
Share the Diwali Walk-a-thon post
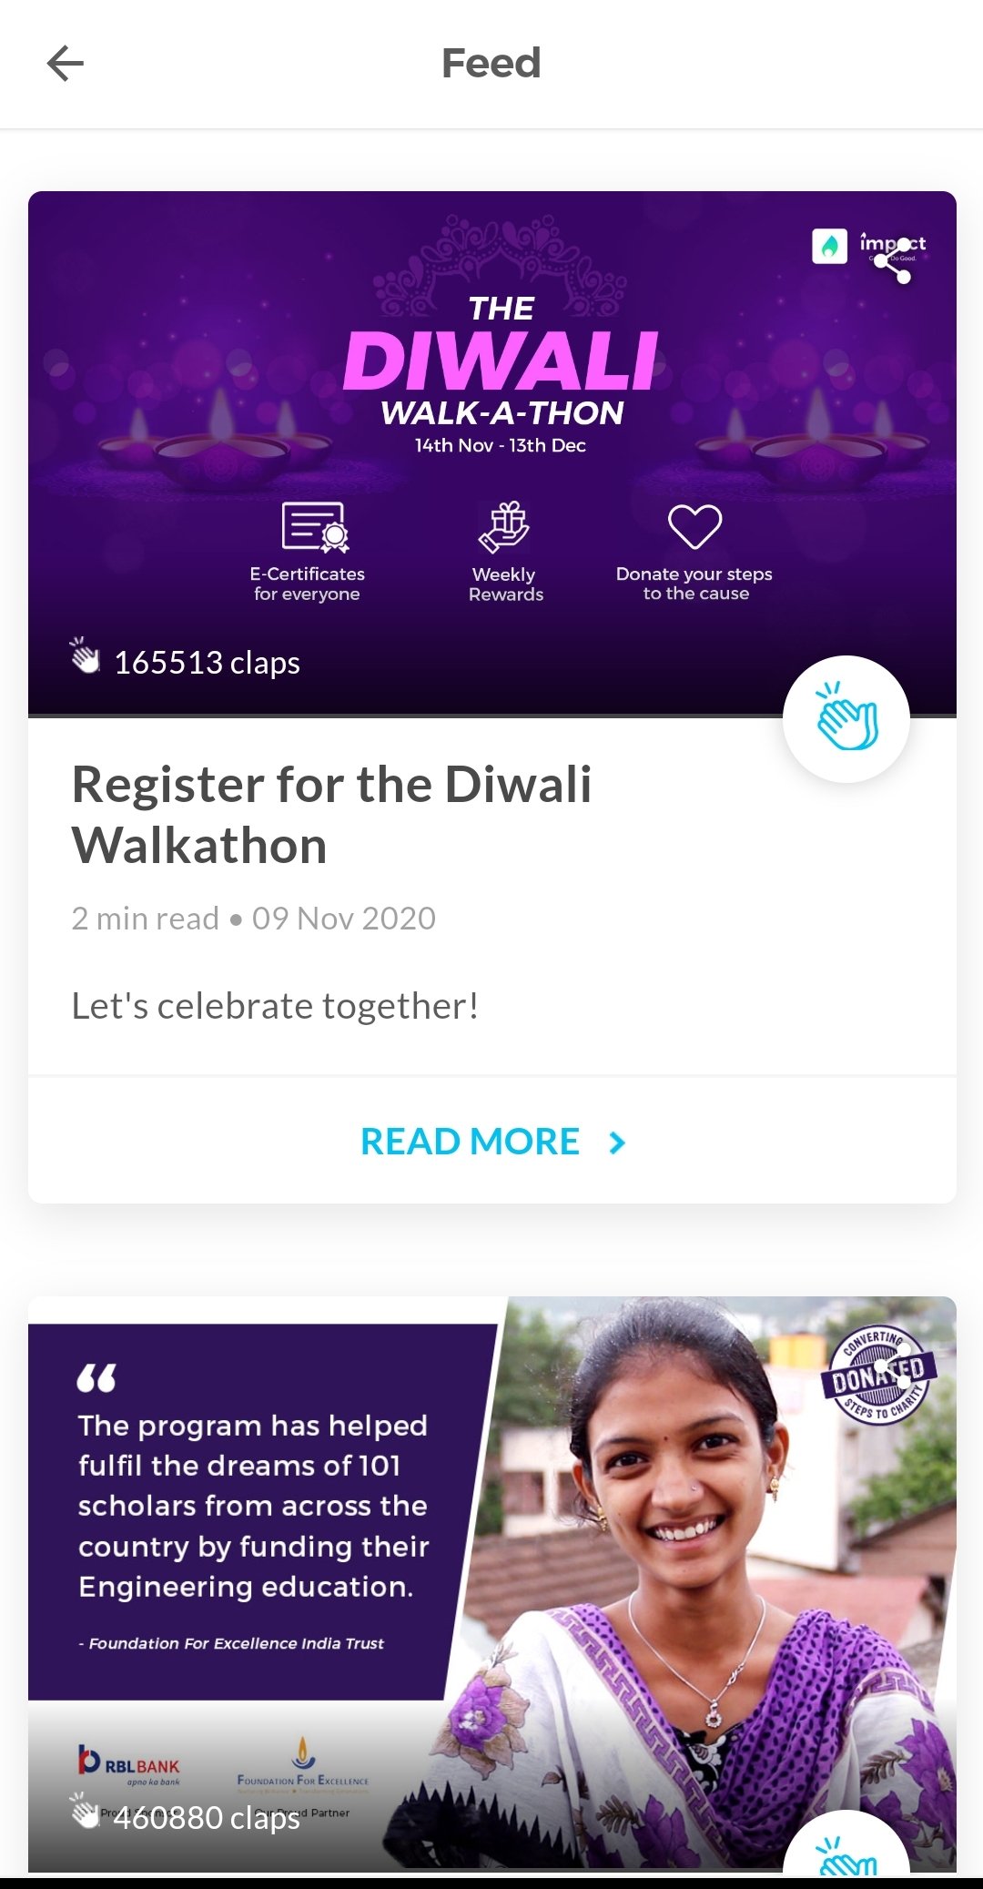click(892, 260)
